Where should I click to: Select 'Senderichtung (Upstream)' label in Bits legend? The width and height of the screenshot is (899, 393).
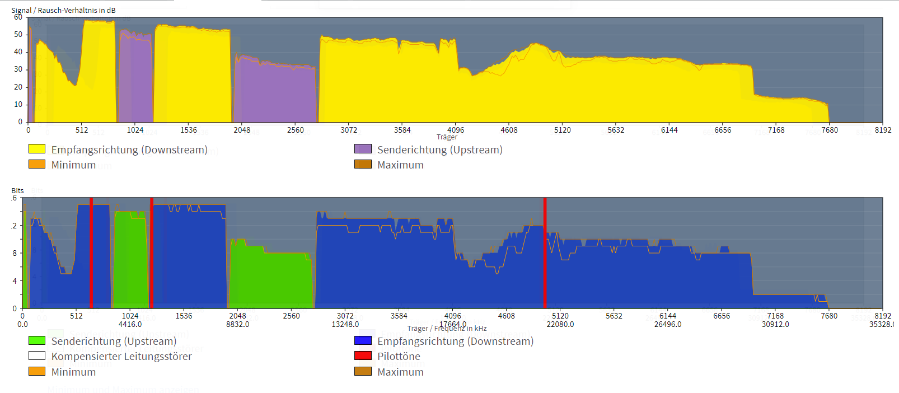(114, 341)
